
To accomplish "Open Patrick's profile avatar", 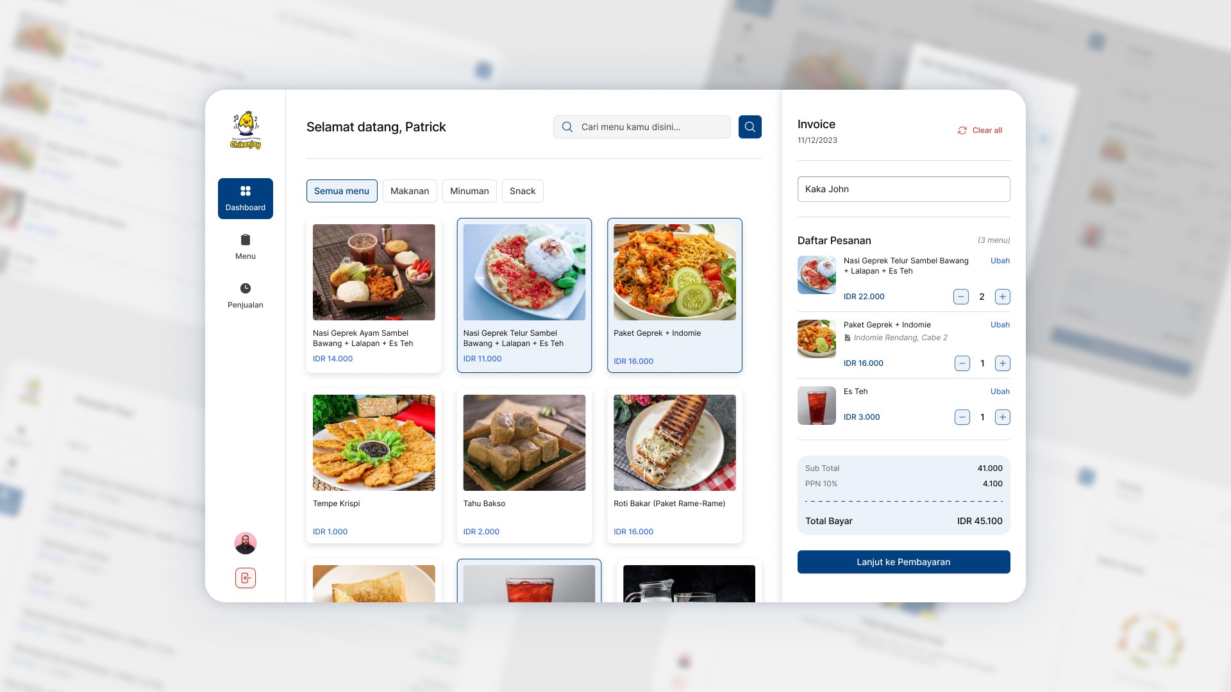I will coord(245,543).
